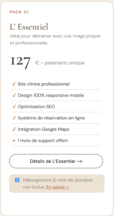
Task: Click the Intégration Google Maps feature text
Action: tap(43, 129)
